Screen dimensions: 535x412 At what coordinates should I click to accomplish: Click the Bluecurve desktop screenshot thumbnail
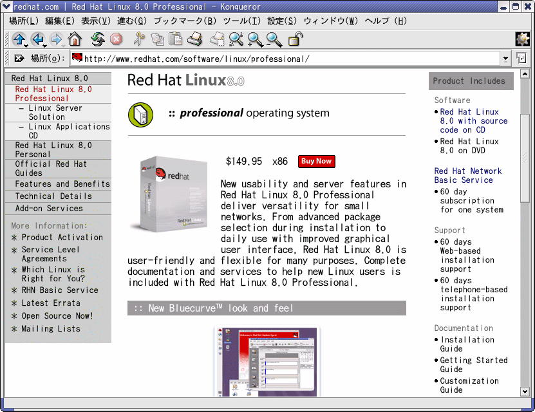click(267, 360)
